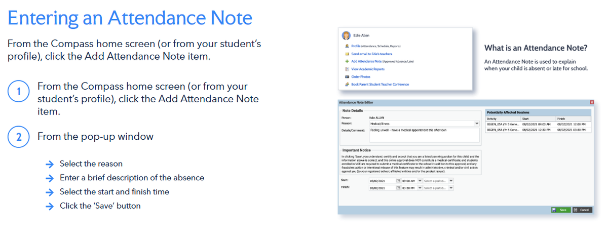This screenshot has width=608, height=238.
Task: Click the Details/Comment text box
Action: [x=424, y=135]
